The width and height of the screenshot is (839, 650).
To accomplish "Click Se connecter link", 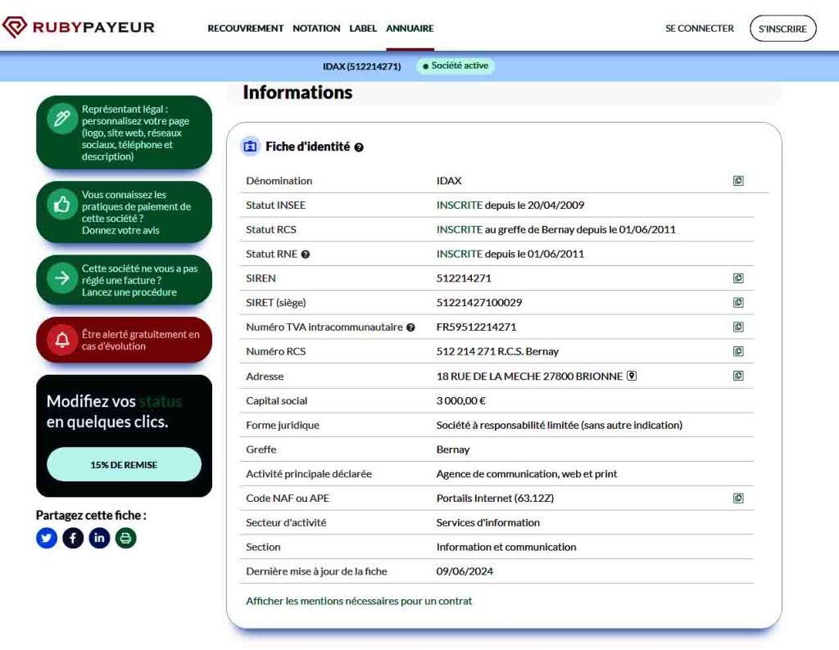I will (x=699, y=29).
